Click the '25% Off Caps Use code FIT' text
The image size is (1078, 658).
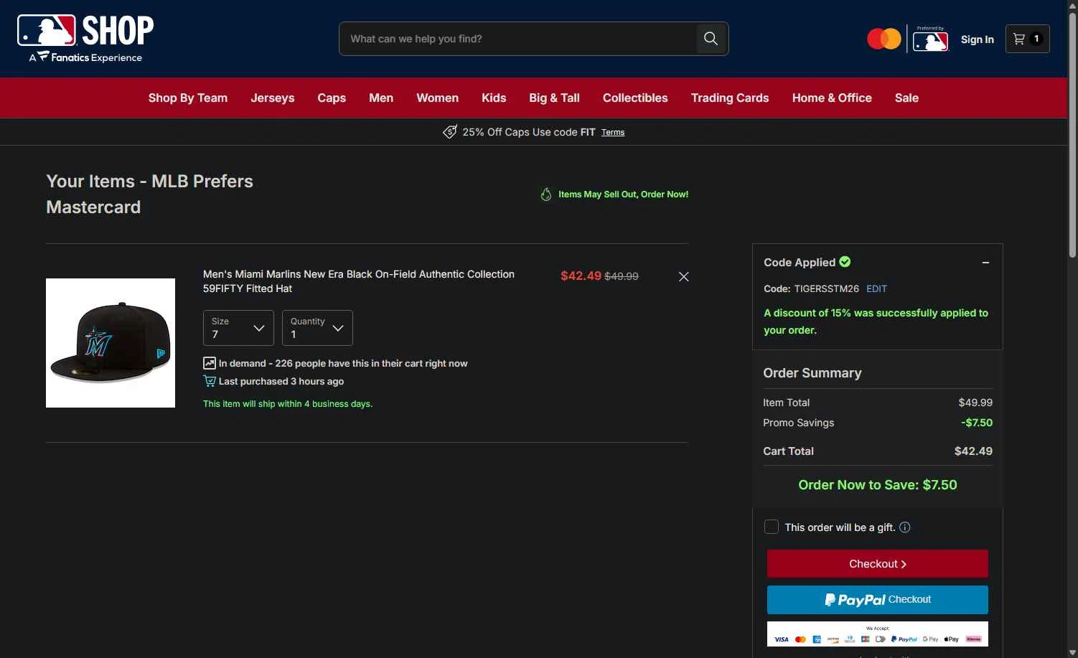point(529,132)
